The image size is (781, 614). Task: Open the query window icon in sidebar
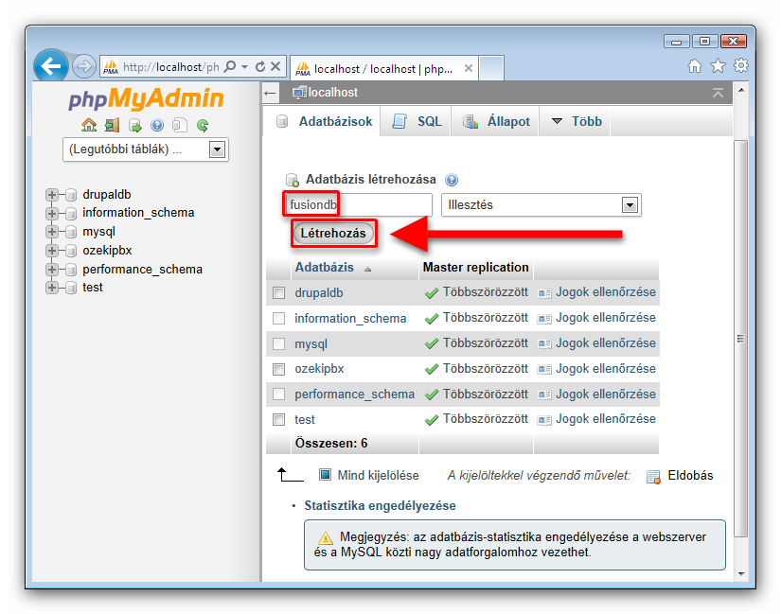(x=134, y=125)
